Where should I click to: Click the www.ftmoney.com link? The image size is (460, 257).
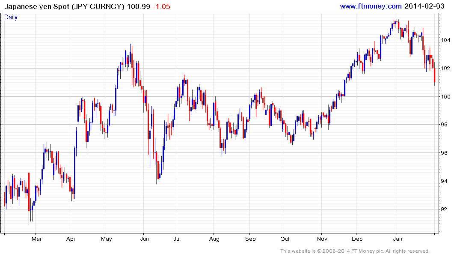coord(371,6)
